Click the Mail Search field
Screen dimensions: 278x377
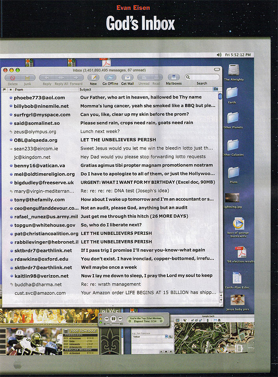pyautogui.click(x=202, y=77)
